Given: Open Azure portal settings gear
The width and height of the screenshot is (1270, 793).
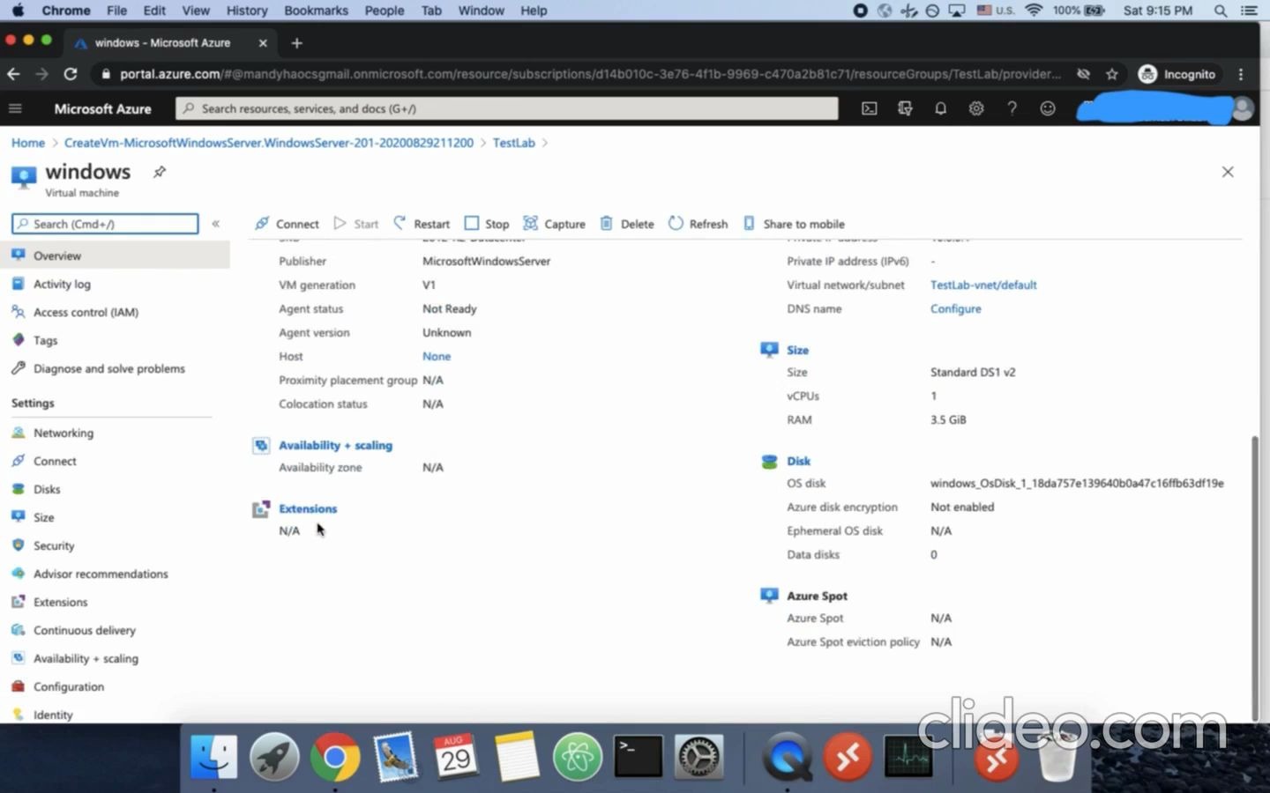Looking at the screenshot, I should (976, 108).
